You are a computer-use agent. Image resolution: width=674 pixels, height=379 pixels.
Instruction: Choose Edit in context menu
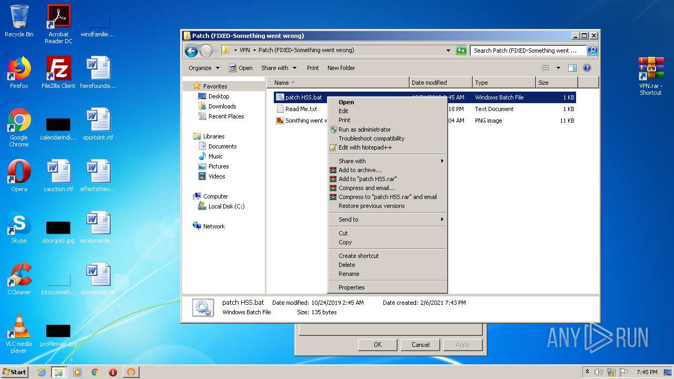(x=387, y=111)
